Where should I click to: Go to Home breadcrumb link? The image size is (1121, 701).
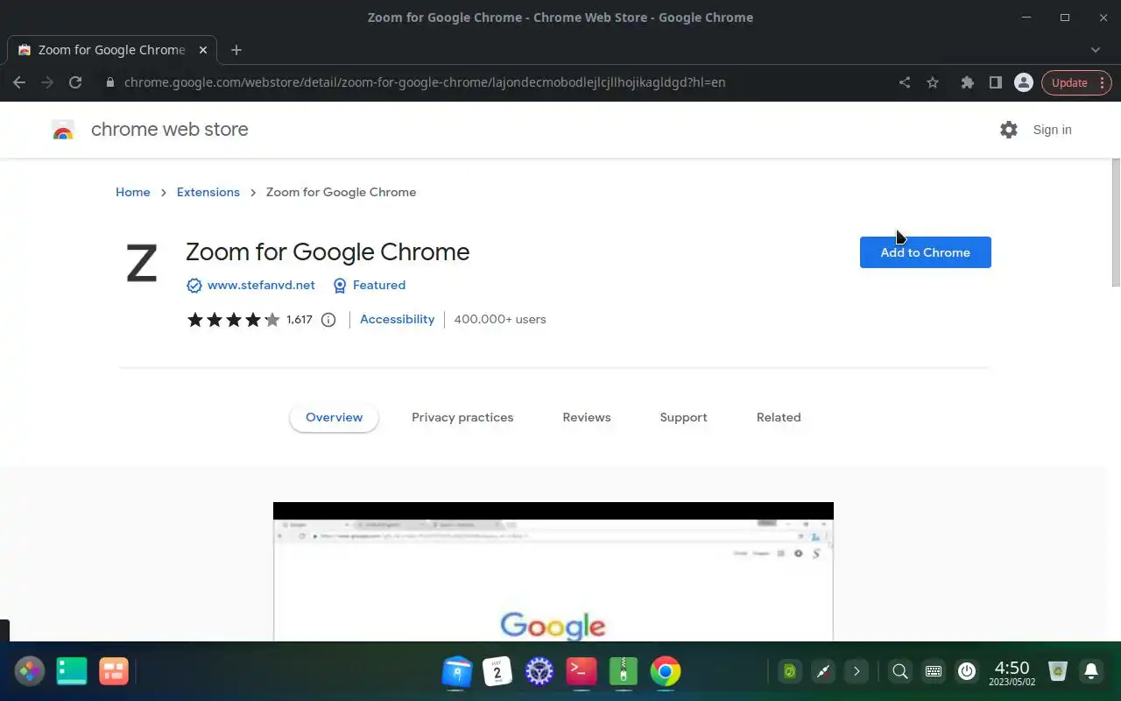133,192
